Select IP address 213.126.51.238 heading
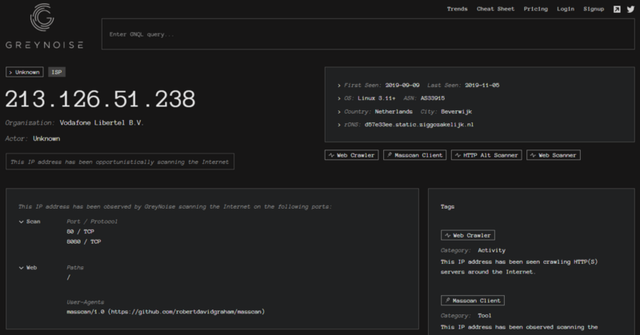The height and width of the screenshot is (335, 640). 101,99
